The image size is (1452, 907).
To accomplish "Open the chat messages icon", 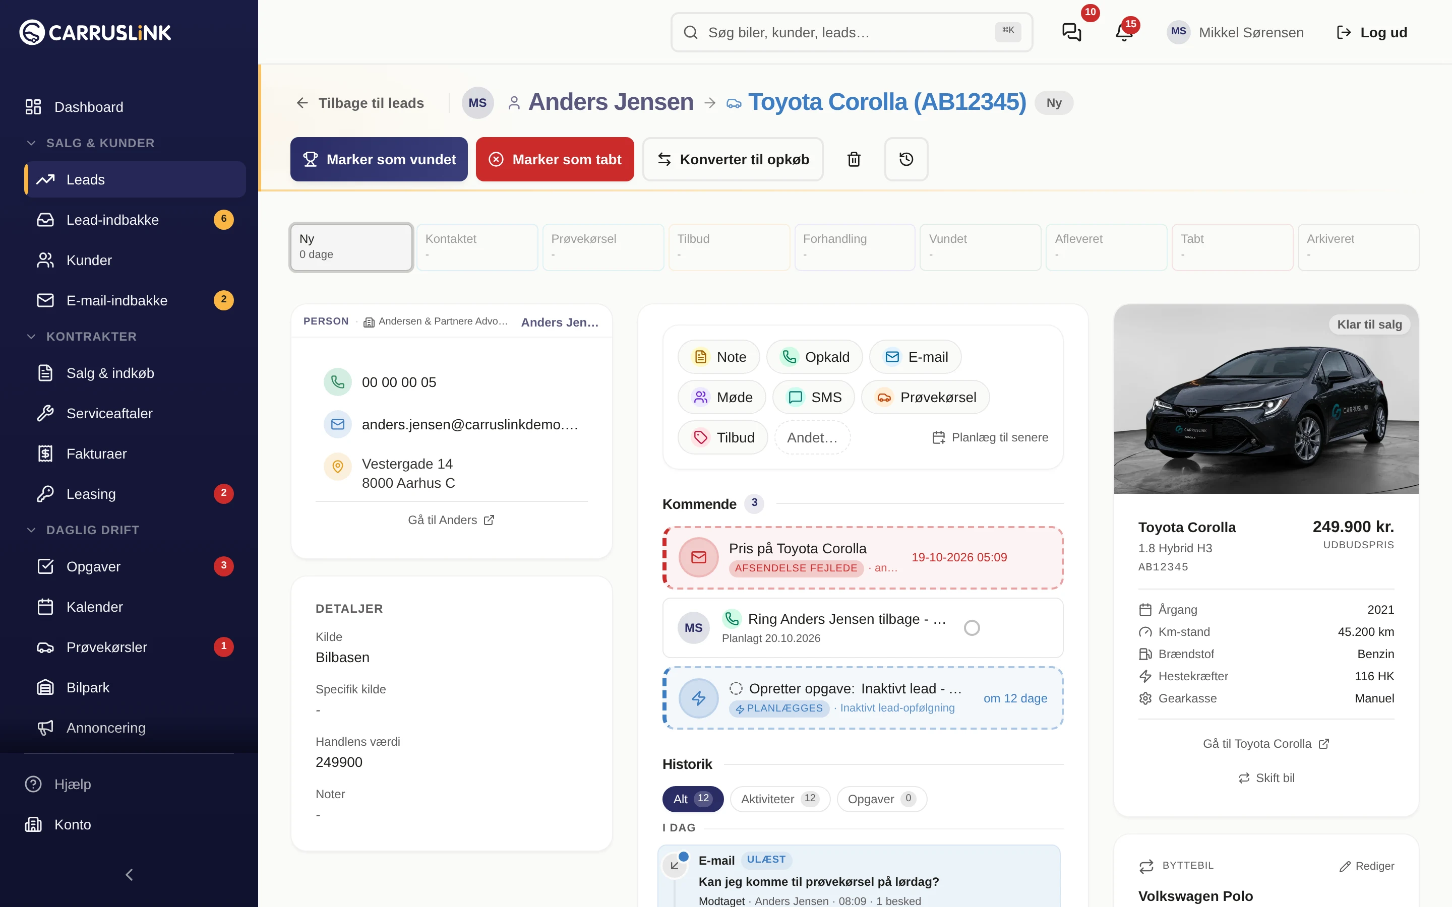I will (1071, 32).
